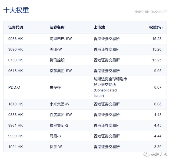Click 香港证券交易所 in the 携程集团-S row
The width and height of the screenshot is (173, 162).
107,125
